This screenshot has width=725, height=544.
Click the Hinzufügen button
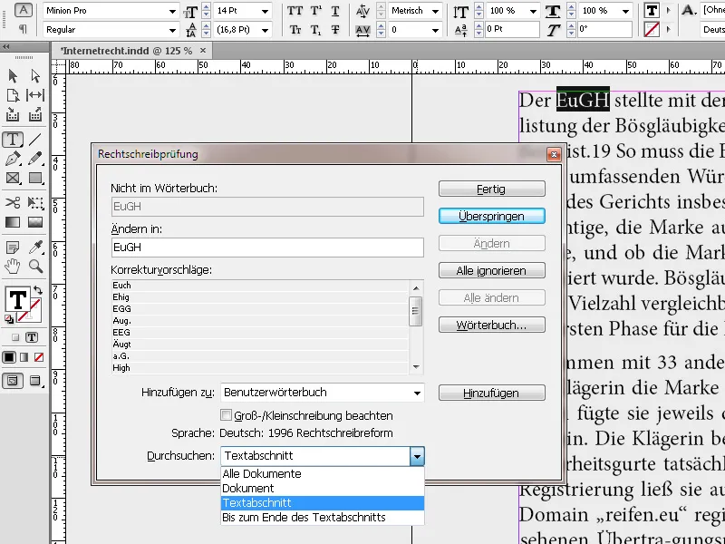[491, 393]
